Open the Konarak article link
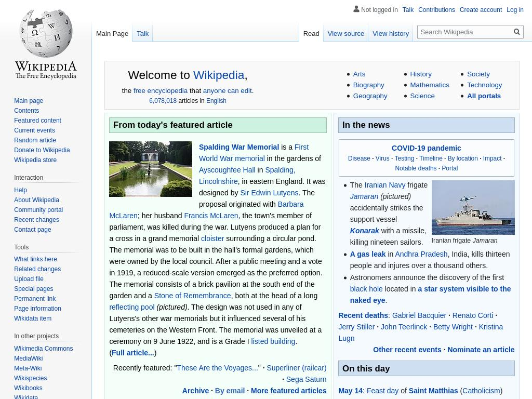532x399 pixels. 364,231
